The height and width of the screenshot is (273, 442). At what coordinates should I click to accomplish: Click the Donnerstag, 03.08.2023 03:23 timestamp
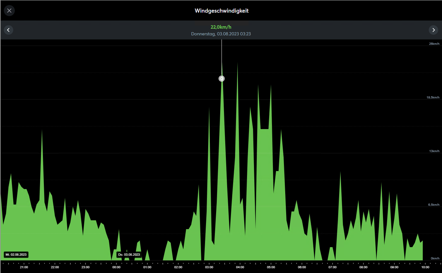(221, 34)
